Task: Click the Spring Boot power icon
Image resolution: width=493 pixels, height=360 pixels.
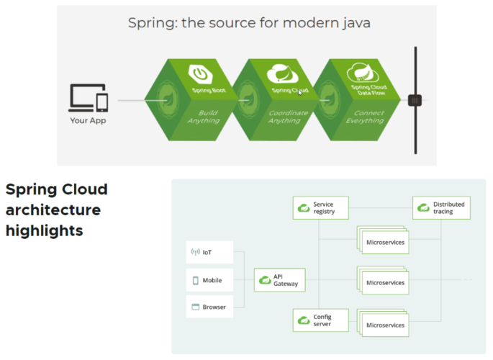Action: pyautogui.click(x=199, y=73)
